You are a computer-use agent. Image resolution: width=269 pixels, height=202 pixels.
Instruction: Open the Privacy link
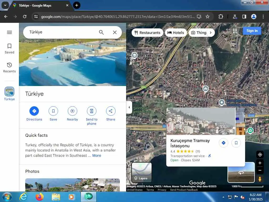coord(162,190)
